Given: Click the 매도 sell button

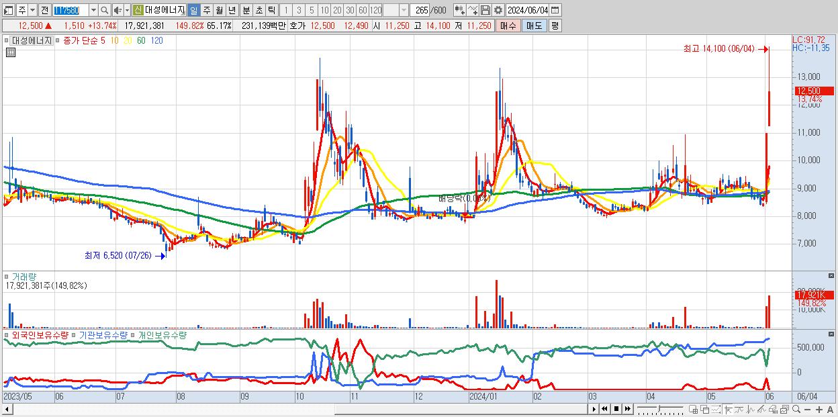Looking at the screenshot, I should coord(534,26).
